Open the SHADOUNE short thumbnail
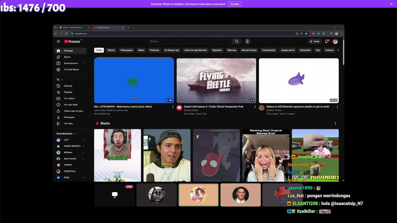Viewport: 397px width, 223px height. click(118, 155)
